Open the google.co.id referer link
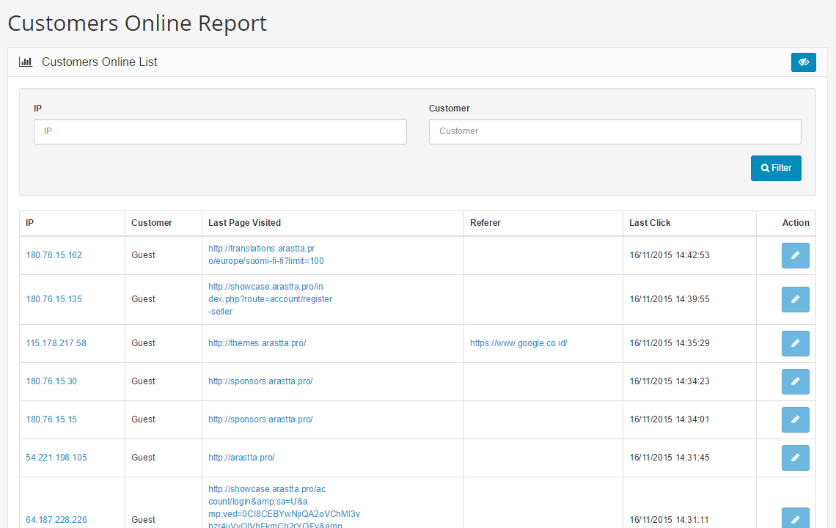This screenshot has width=836, height=528. 518,343
